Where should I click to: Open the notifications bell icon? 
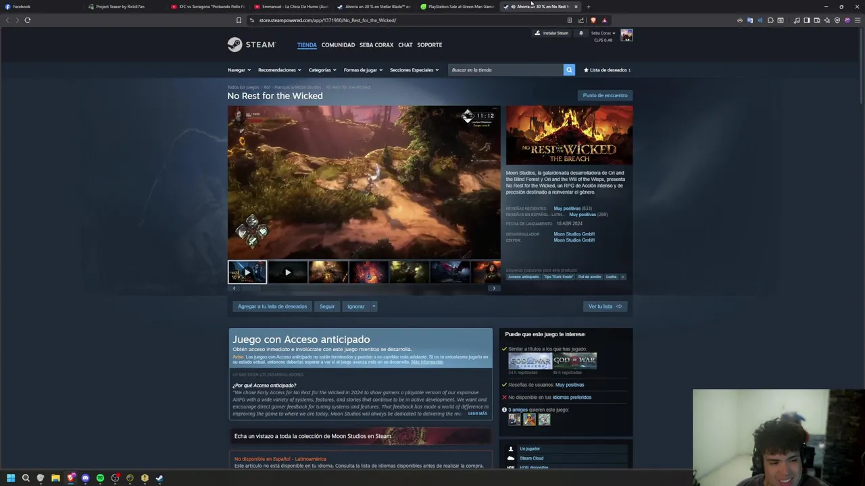coord(580,33)
